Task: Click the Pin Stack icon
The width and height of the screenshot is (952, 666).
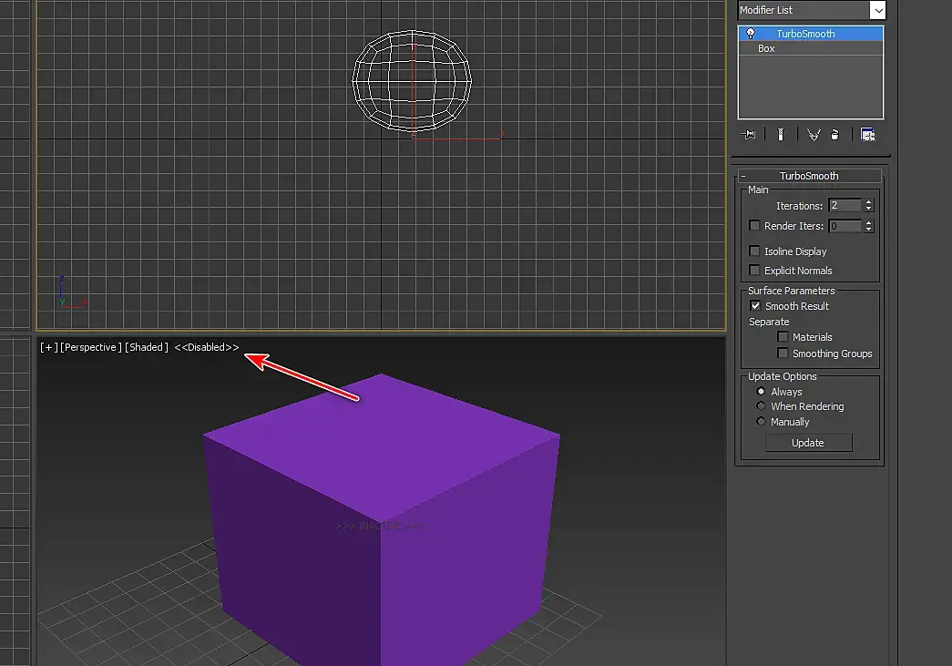Action: pyautogui.click(x=749, y=134)
